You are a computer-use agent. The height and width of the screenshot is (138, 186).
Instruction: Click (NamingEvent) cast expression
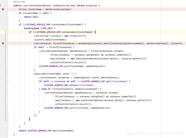click(x=82, y=78)
